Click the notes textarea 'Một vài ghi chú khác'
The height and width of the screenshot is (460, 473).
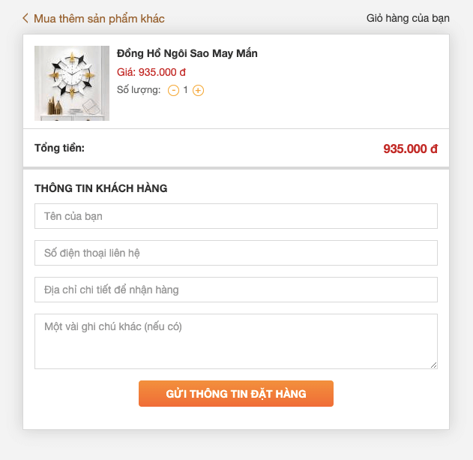235,341
